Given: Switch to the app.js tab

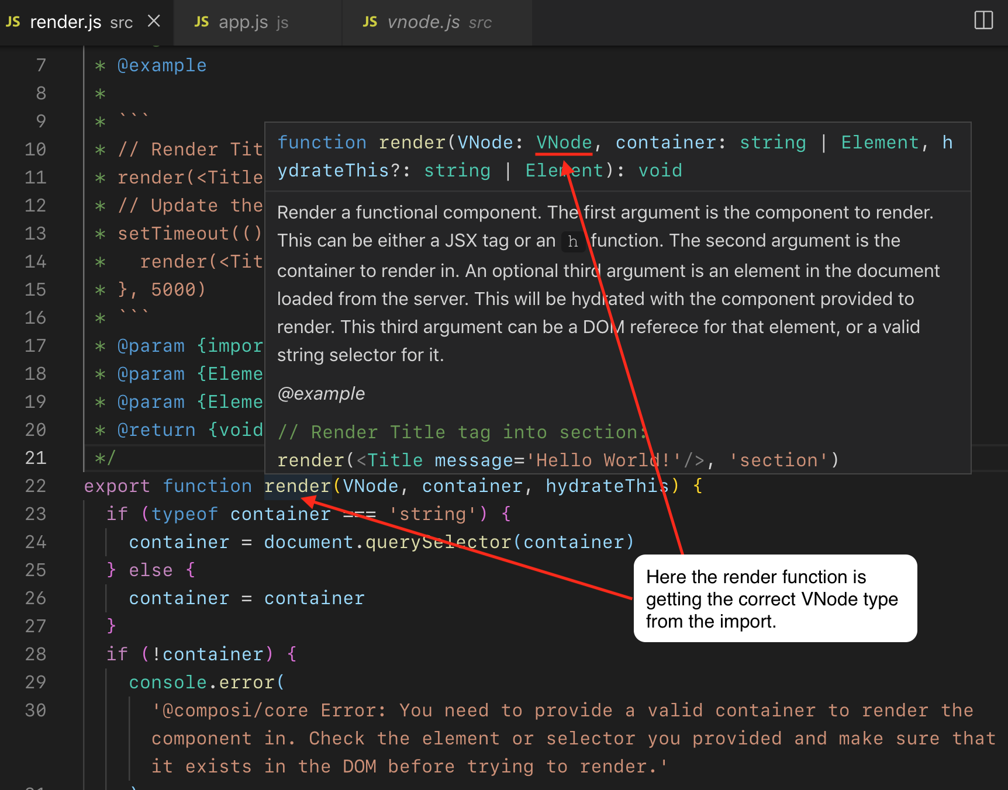Looking at the screenshot, I should click(x=243, y=22).
